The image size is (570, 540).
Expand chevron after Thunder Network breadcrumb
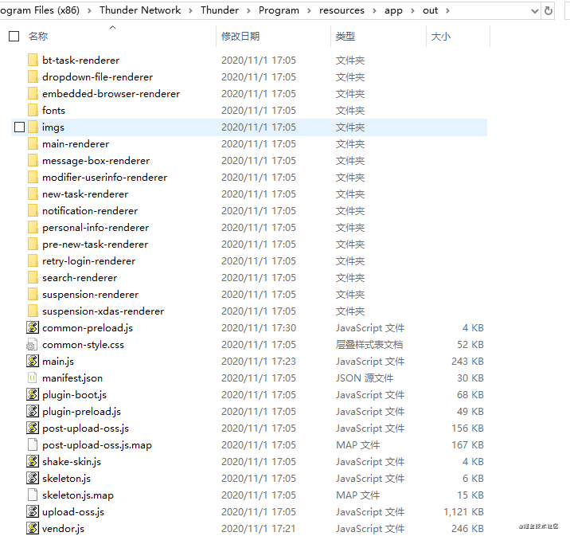tap(190, 11)
